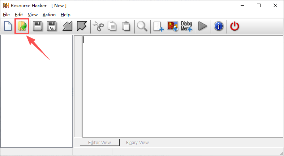Image resolution: width=284 pixels, height=156 pixels.
Task: Click the red power exit icon
Action: click(234, 26)
